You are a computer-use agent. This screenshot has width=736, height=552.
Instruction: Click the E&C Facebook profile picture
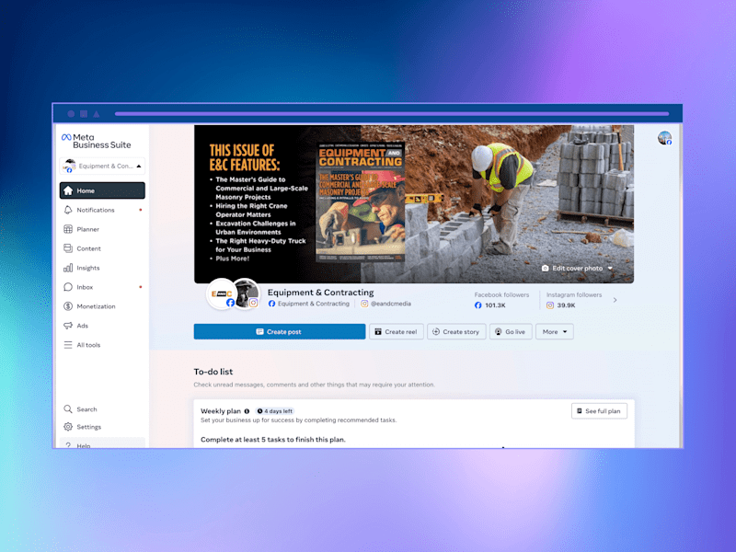pos(221,293)
